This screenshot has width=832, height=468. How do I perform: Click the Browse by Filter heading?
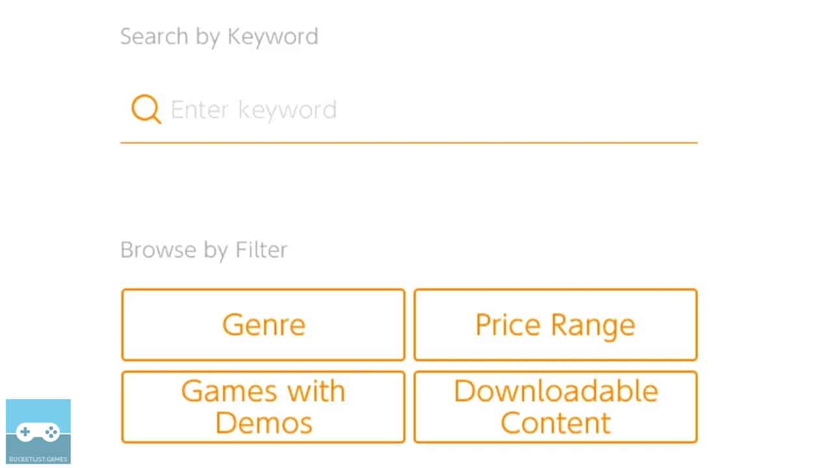[203, 250]
